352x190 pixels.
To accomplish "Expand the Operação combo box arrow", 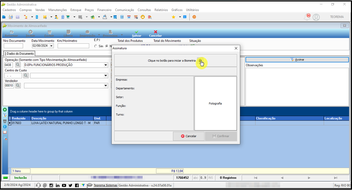I will (106, 65).
